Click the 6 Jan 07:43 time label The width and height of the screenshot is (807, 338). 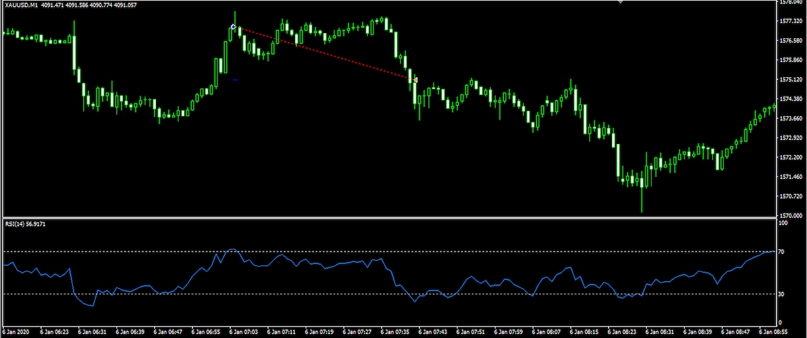(x=434, y=332)
